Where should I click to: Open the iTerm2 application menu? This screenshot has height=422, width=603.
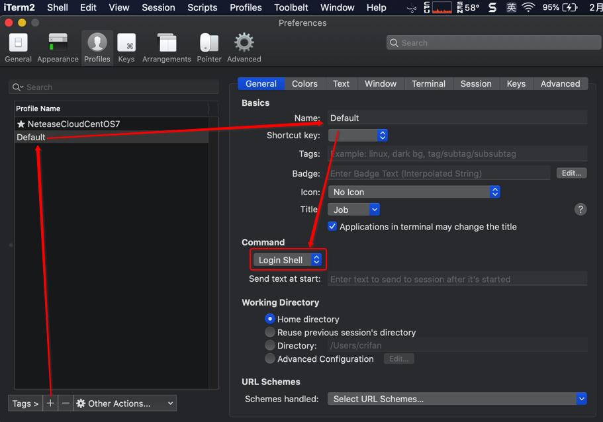(x=19, y=7)
